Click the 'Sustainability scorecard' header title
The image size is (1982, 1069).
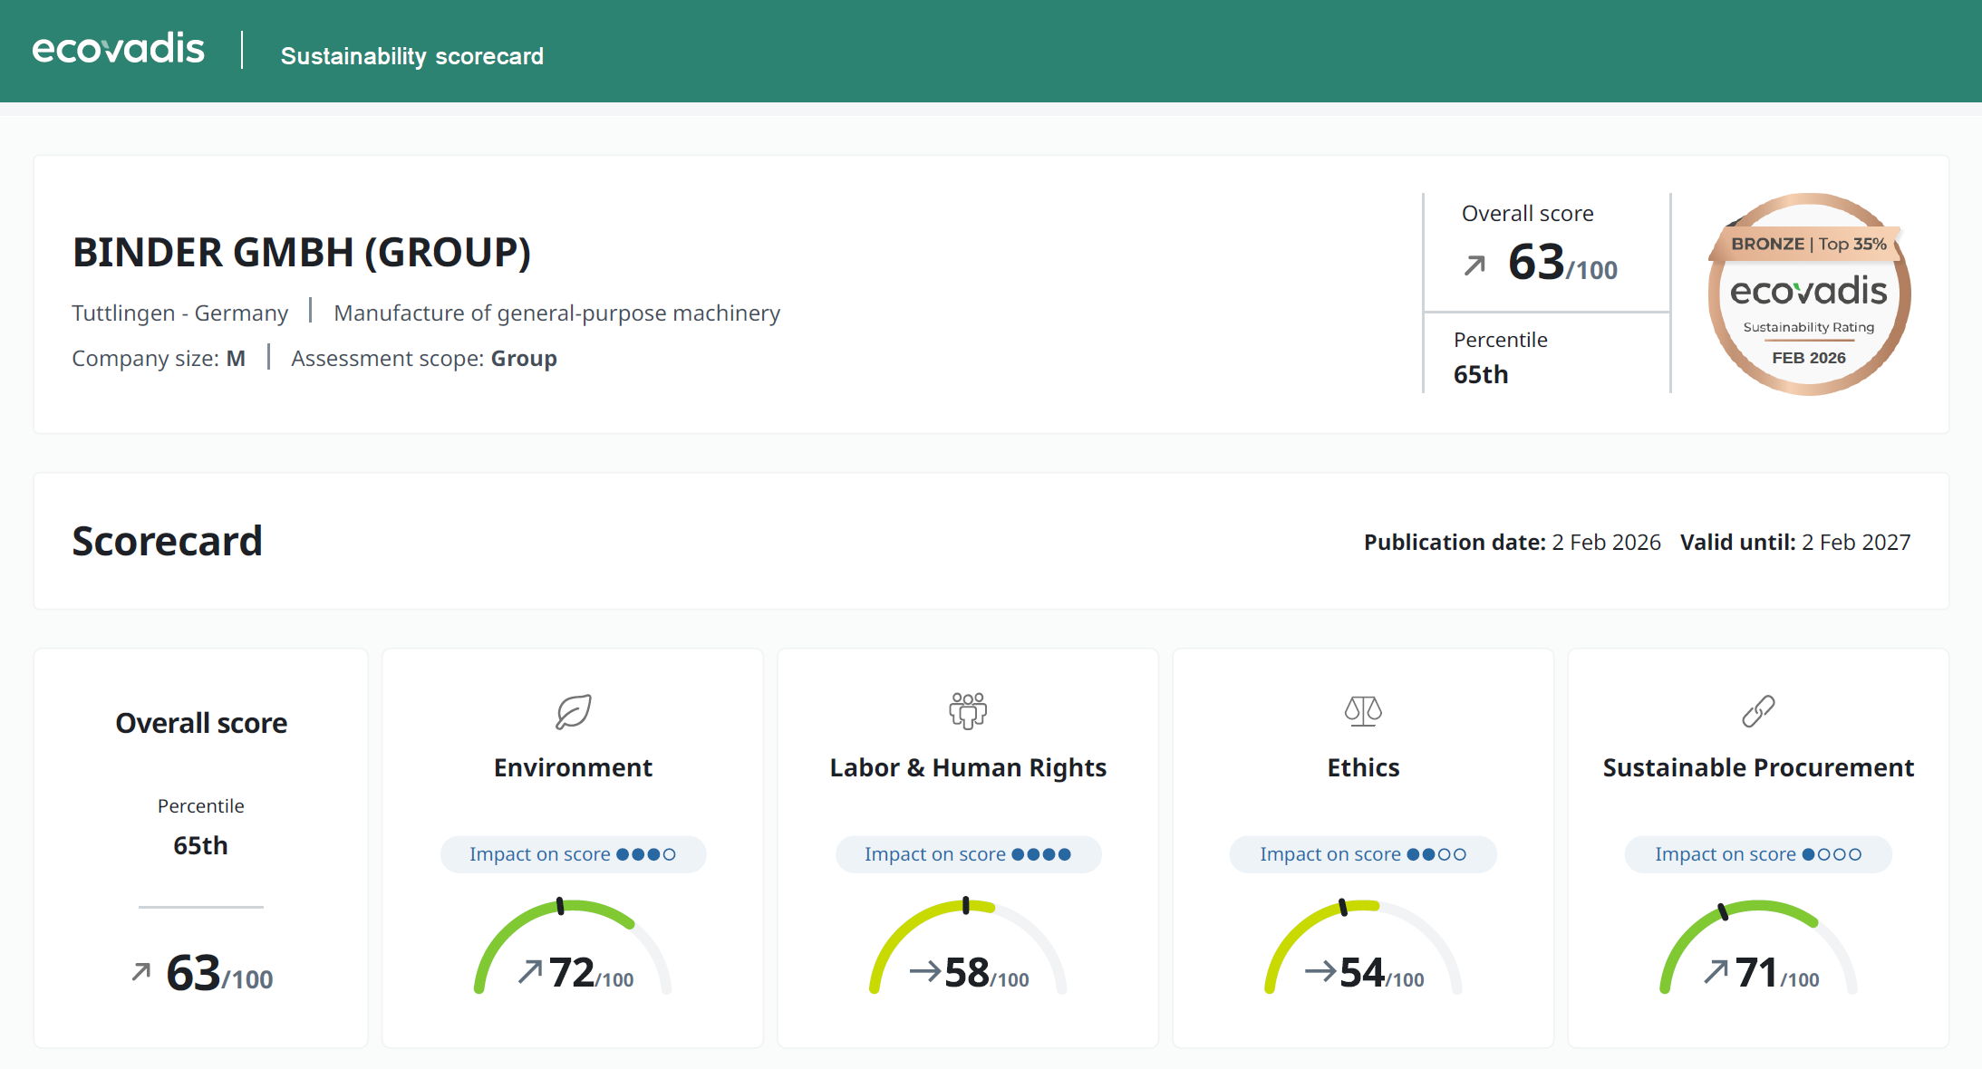tap(412, 56)
